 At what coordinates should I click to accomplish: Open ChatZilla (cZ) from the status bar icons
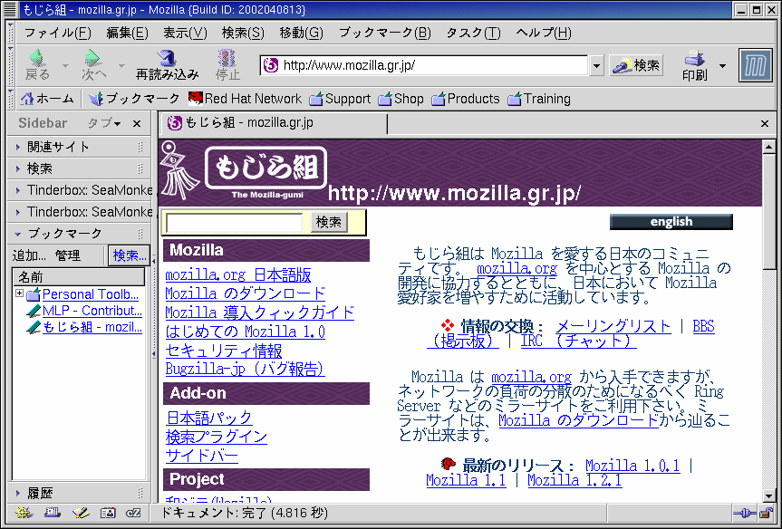134,513
